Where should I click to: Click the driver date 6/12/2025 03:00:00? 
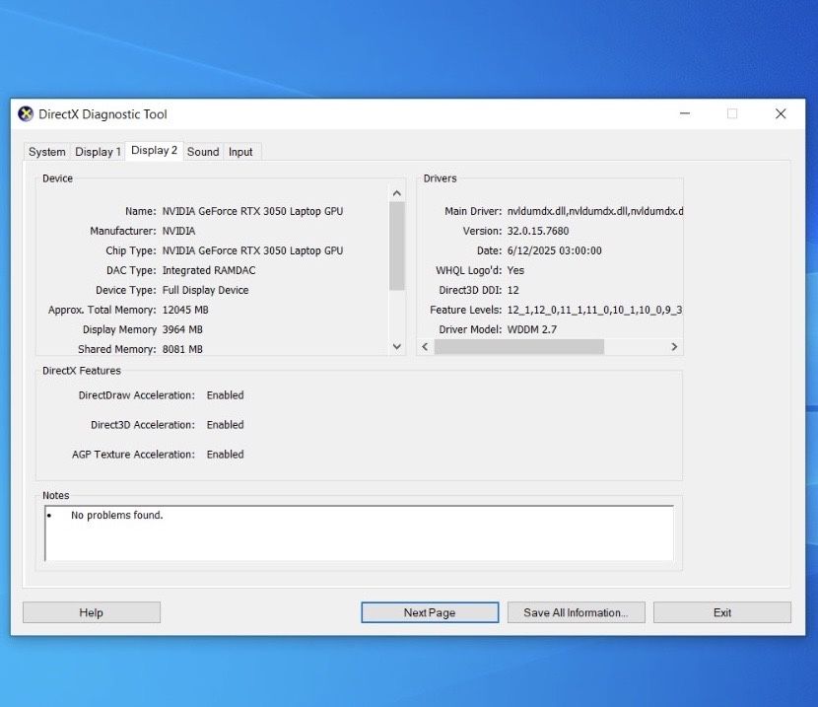[x=554, y=250]
